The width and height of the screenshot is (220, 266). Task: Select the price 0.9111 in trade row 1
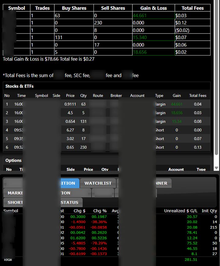[x=70, y=104]
